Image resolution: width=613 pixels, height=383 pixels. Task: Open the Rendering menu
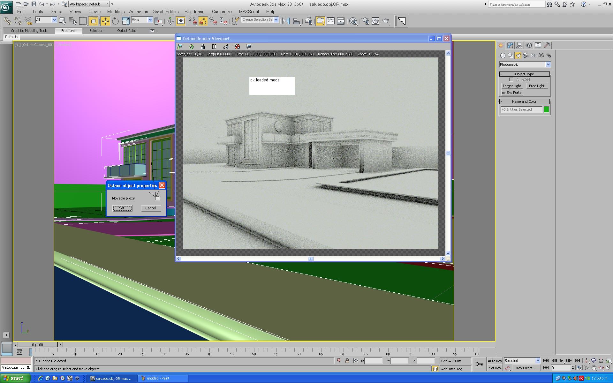point(194,11)
